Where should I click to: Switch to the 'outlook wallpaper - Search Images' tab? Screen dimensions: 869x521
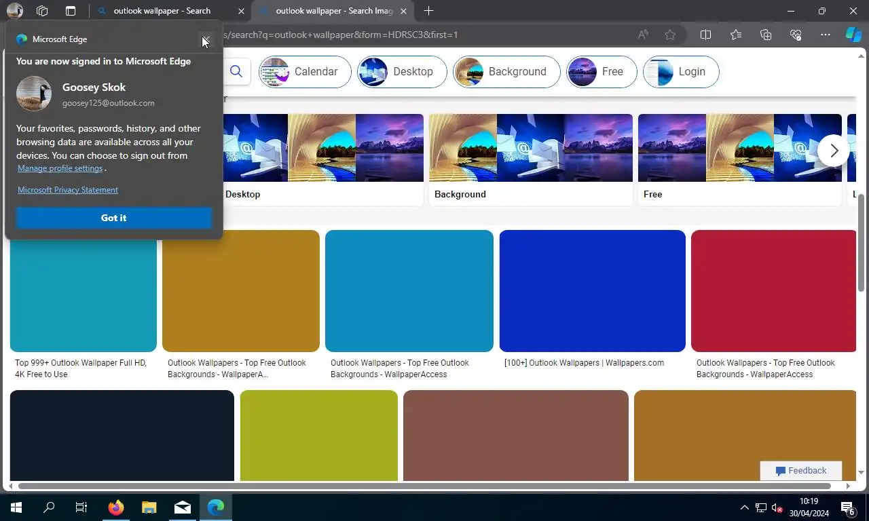334,11
